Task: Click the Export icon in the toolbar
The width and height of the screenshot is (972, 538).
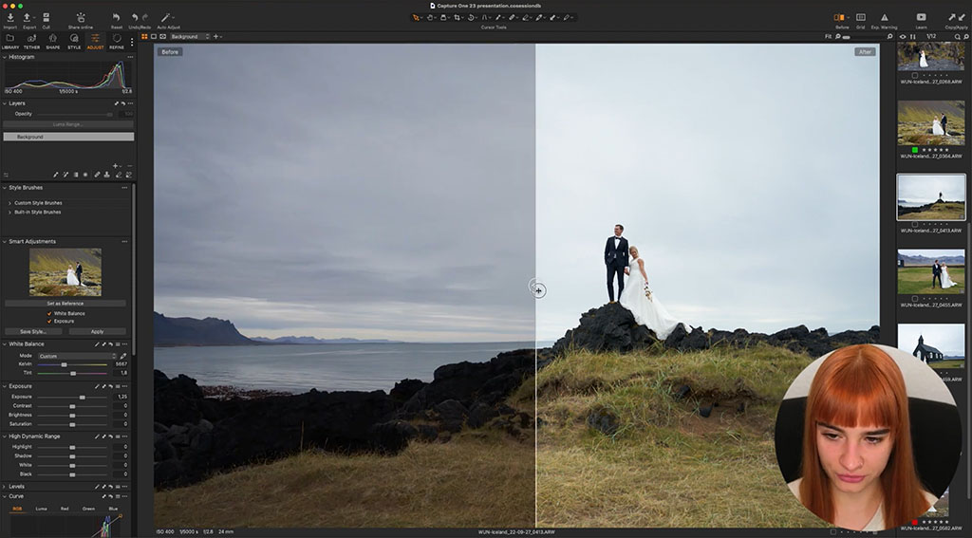Action: coord(28,18)
